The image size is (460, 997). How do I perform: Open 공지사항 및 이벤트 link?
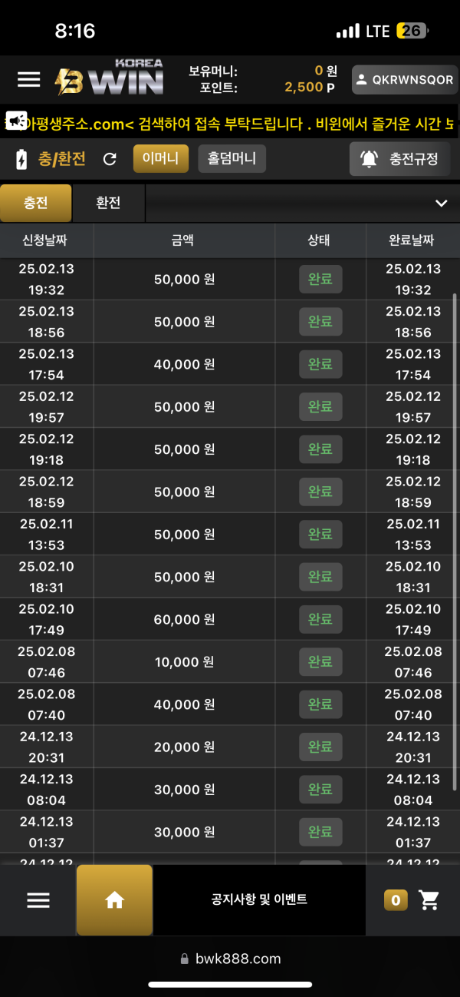tap(259, 899)
